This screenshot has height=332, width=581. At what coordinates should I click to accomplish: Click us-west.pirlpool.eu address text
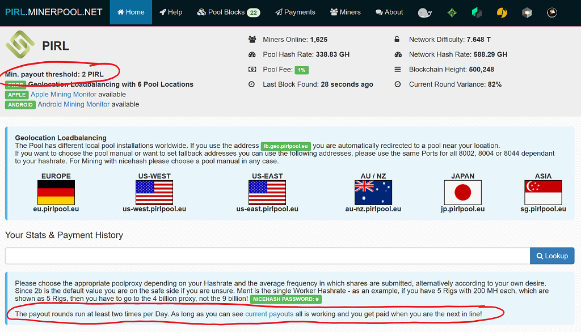[154, 208]
